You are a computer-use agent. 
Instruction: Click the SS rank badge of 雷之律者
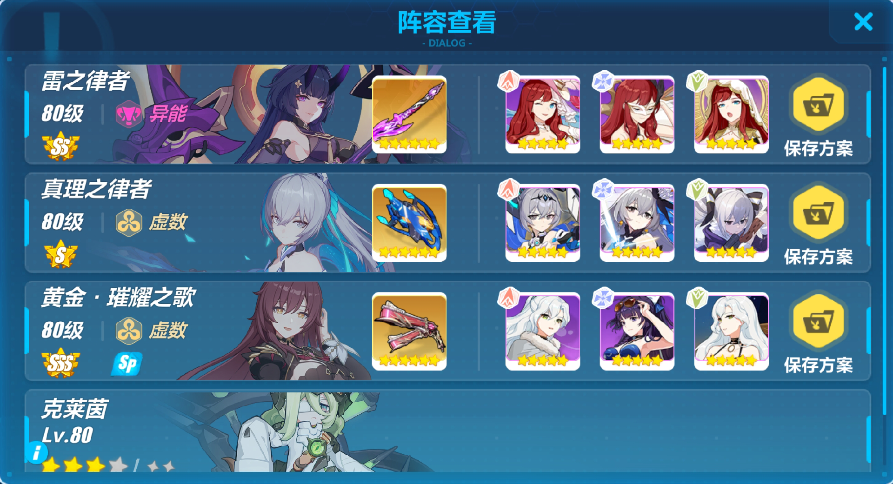[x=60, y=146]
